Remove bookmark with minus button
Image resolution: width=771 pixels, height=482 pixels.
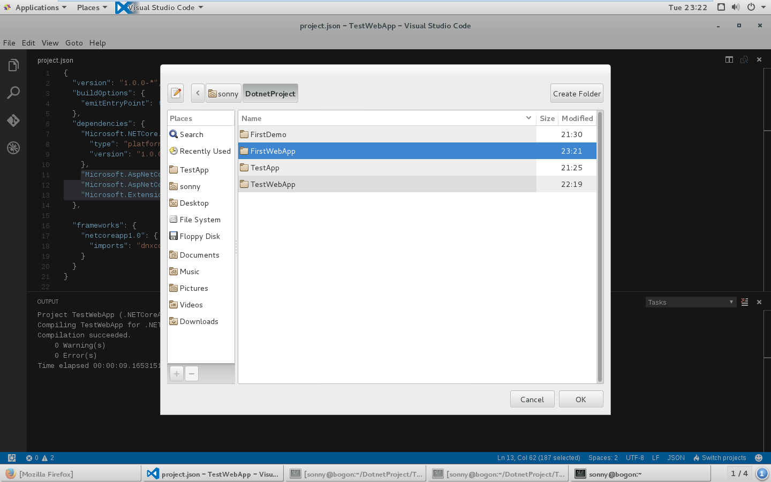click(192, 373)
